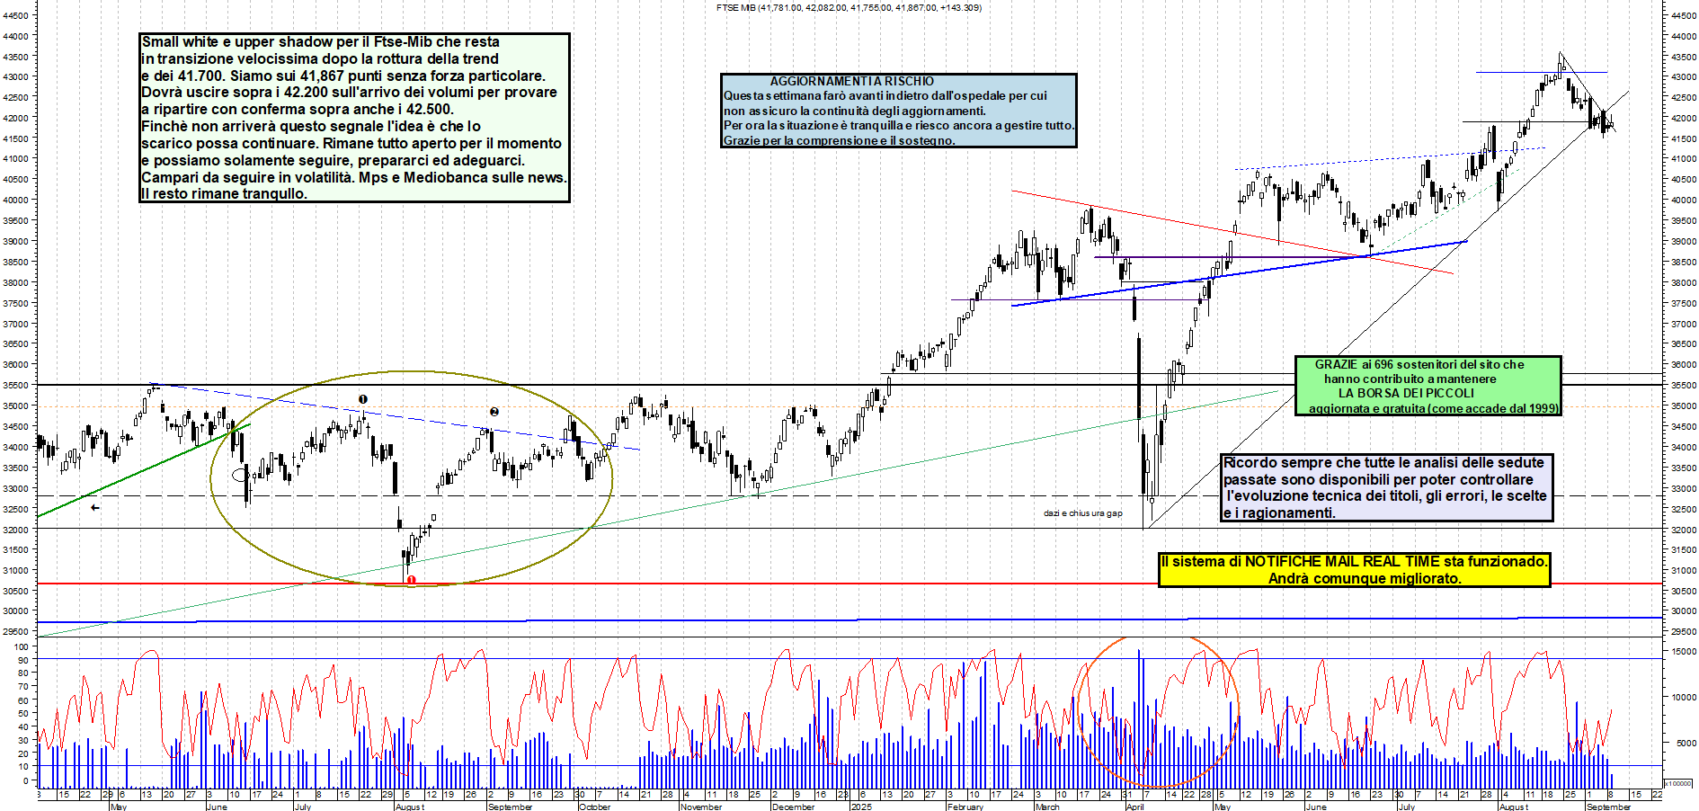Click black marker 2 near September 2024

494,412
